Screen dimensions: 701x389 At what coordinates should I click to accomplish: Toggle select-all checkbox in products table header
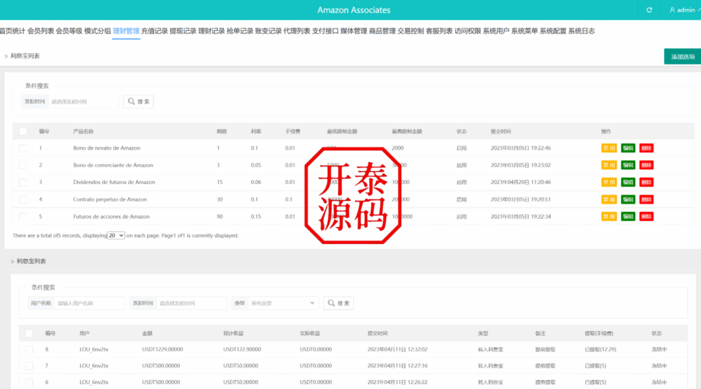coord(23,131)
